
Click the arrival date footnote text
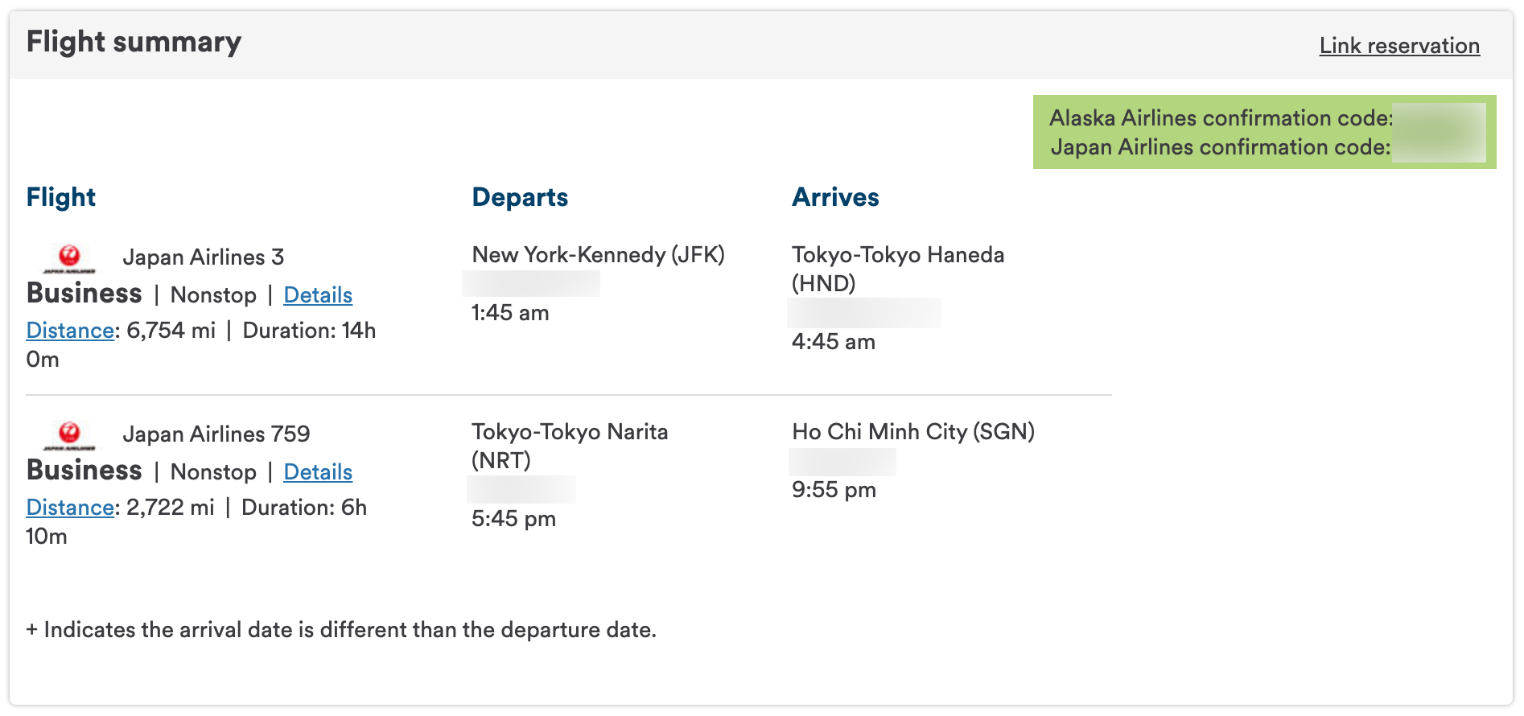pos(341,630)
